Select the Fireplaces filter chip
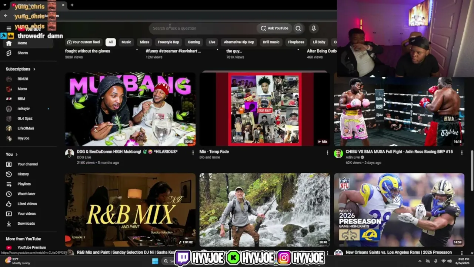Image resolution: width=474 pixels, height=267 pixels. 296,42
